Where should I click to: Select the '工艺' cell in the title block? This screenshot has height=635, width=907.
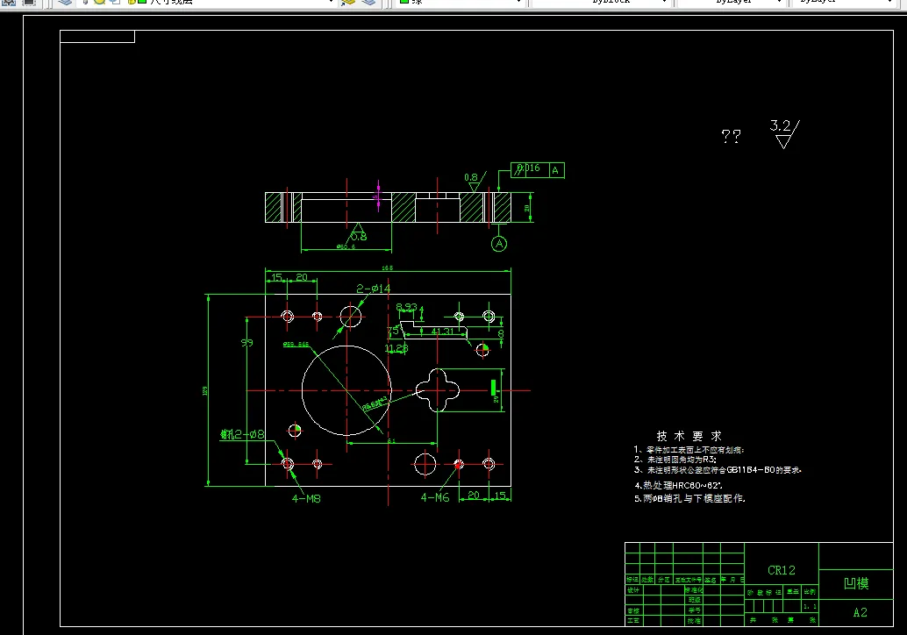(x=633, y=621)
